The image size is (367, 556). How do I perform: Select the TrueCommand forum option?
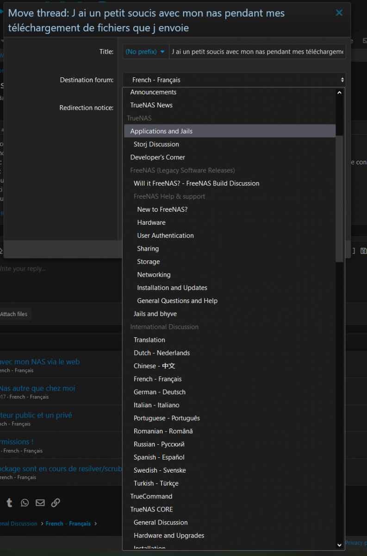(151, 496)
